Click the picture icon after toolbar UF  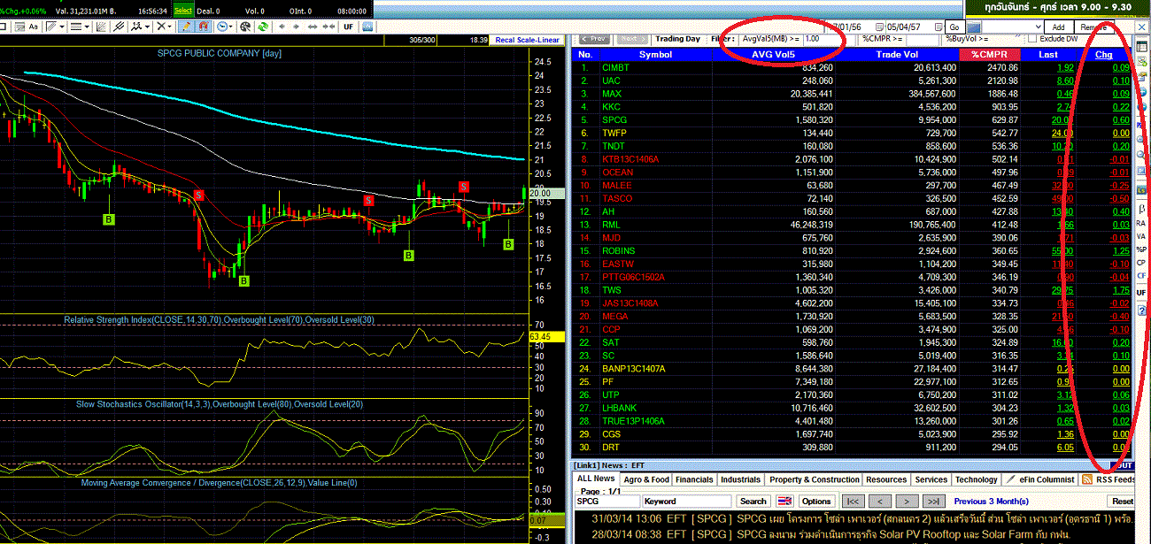click(368, 27)
